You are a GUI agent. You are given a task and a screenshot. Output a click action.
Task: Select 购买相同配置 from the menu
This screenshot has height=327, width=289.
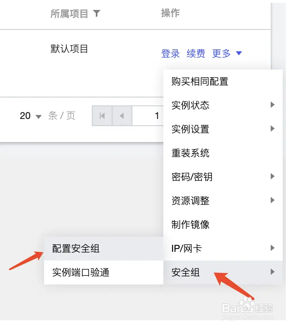[223, 82]
